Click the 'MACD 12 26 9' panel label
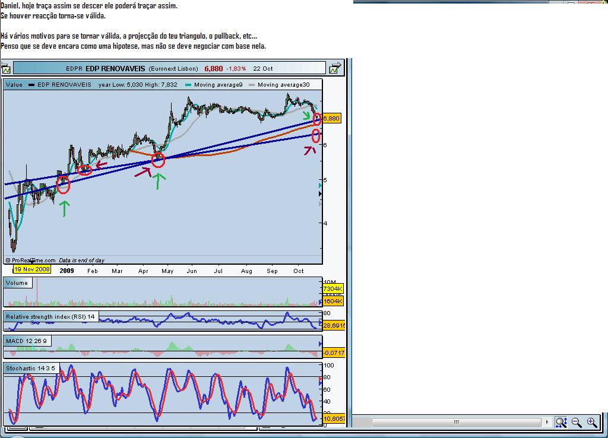This screenshot has width=608, height=438. point(26,341)
